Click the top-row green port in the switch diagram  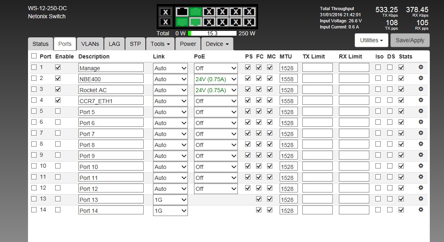tap(196, 12)
